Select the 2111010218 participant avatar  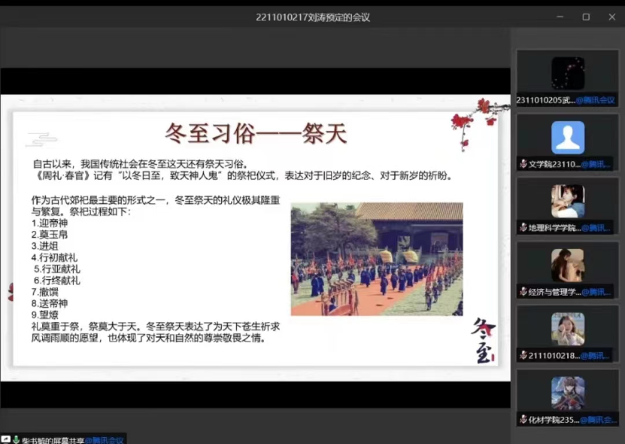click(568, 329)
